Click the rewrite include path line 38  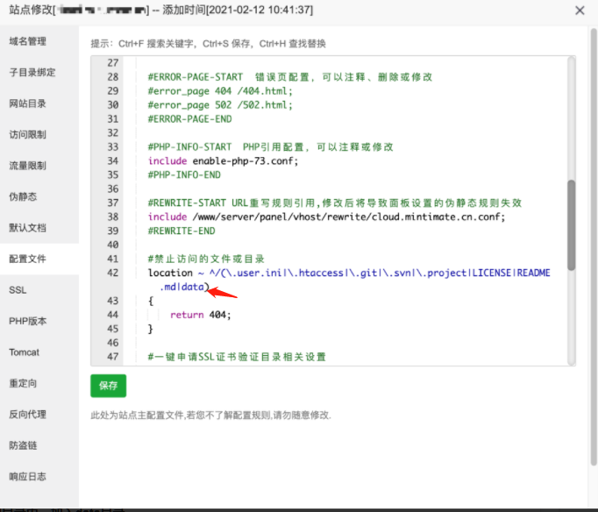click(326, 217)
